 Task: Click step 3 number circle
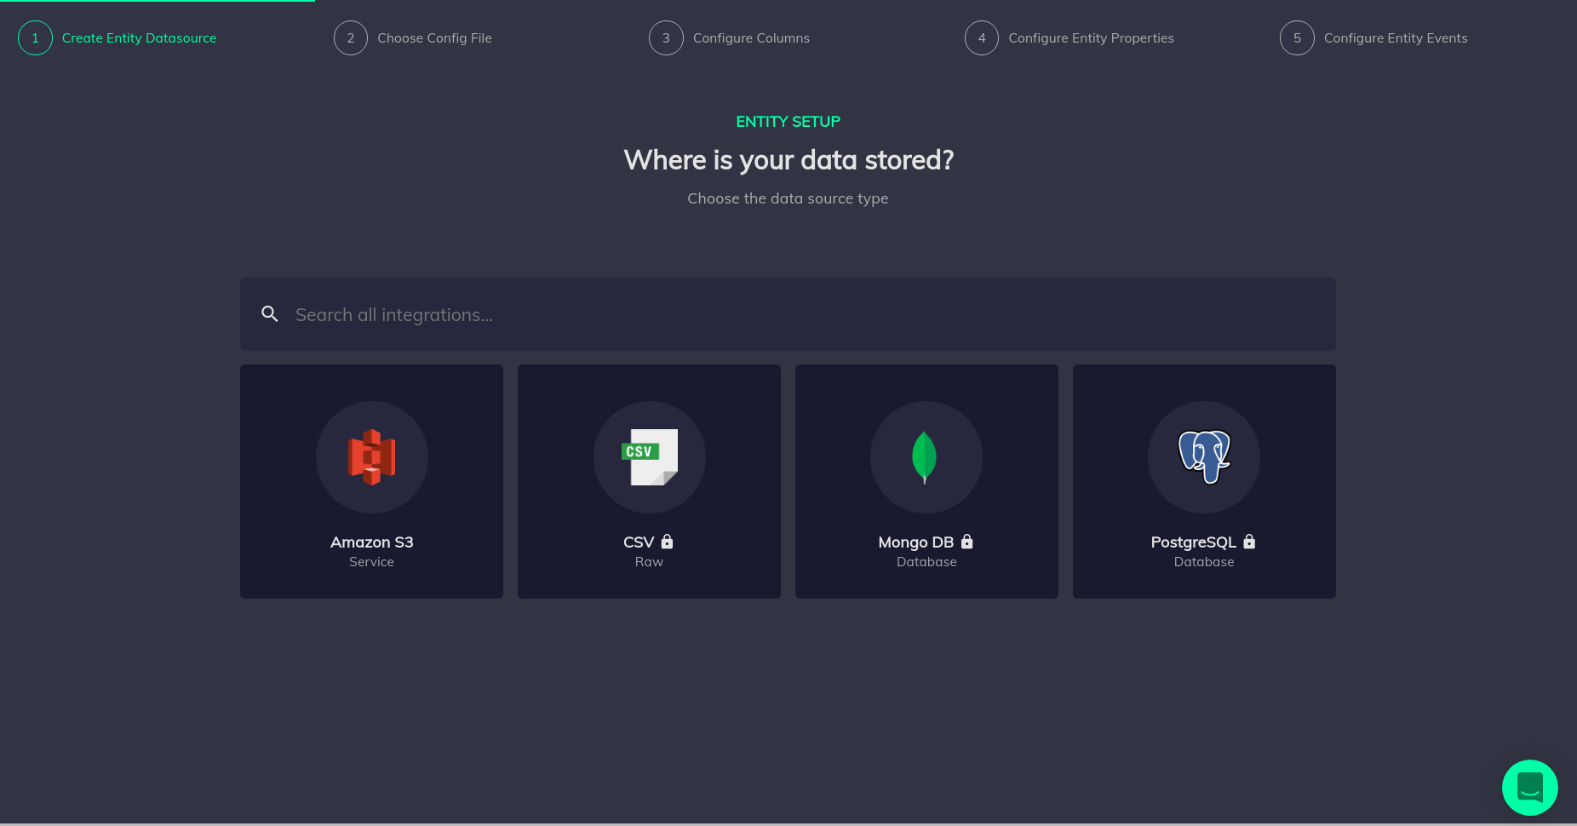point(666,38)
